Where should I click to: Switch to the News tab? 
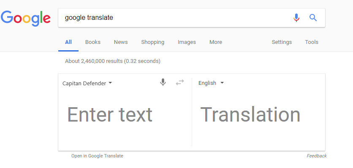coord(121,42)
